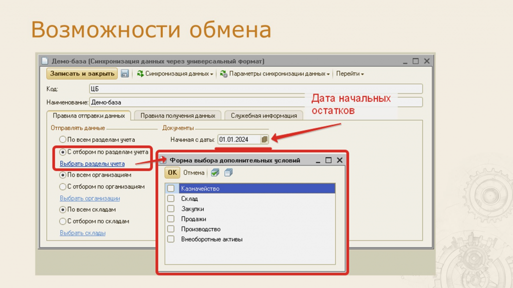Open the calendar picker for Начиная с даты
This screenshot has width=513, height=288.
pos(265,139)
